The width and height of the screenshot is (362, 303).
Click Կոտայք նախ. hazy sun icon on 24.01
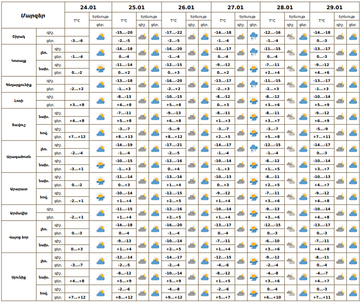coord(101,69)
